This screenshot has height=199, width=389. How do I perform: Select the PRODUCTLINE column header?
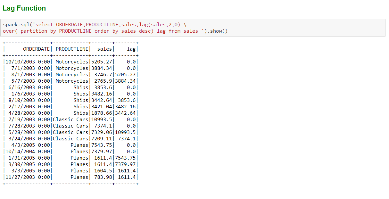pos(72,49)
